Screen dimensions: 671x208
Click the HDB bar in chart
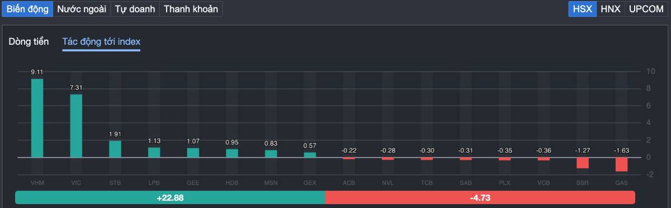232,153
